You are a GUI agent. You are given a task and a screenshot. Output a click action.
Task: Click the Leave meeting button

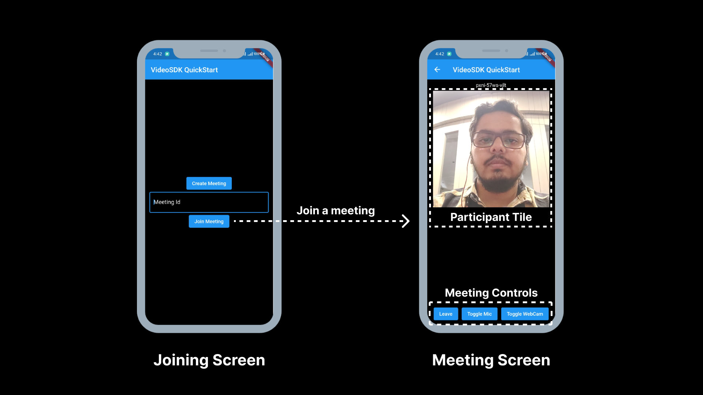(x=446, y=313)
